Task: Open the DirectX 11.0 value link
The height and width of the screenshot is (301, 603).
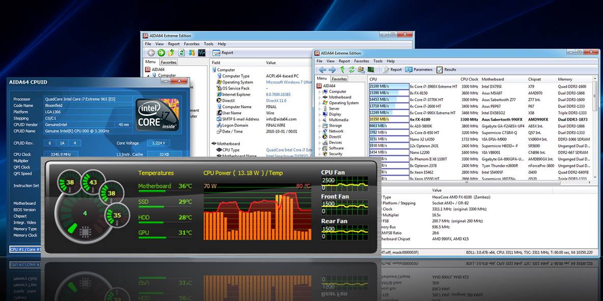Action: point(276,101)
